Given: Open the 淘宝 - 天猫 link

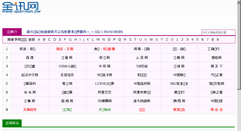Looking at the screenshot, I should tap(65, 49).
